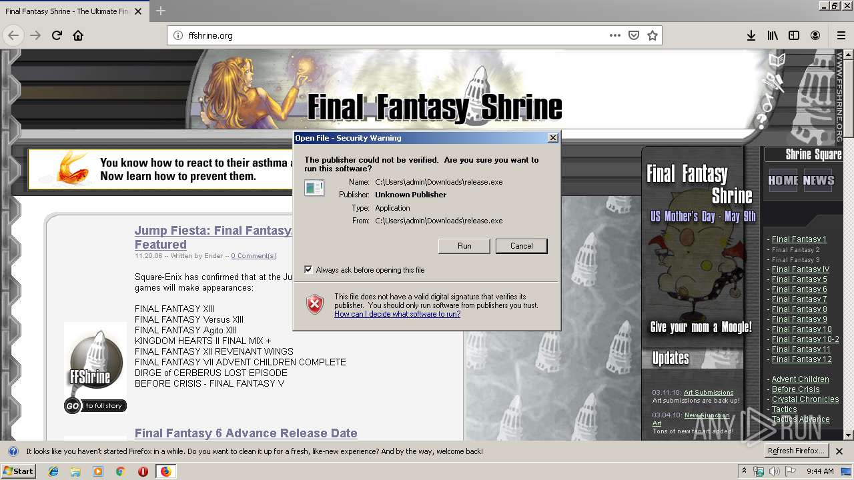The image size is (854, 480).
Task: Save page to Pocket
Action: [634, 35]
